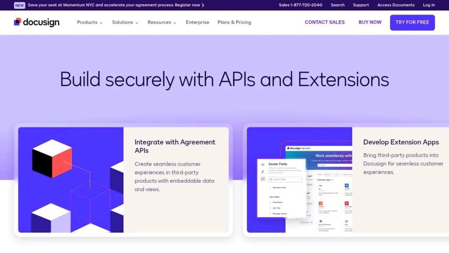
Task: Open the cubes illustration of Agreement APIs card
Action: coord(71,180)
